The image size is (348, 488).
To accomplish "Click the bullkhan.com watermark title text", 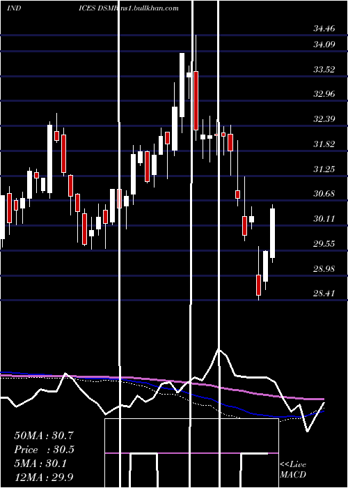I will pos(129,8).
